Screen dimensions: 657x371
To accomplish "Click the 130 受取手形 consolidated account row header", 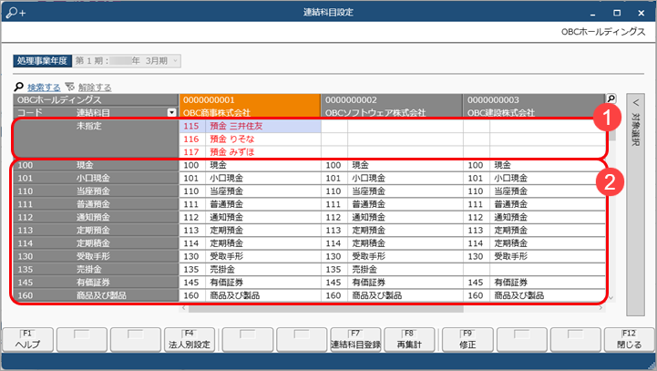I will pos(96,256).
